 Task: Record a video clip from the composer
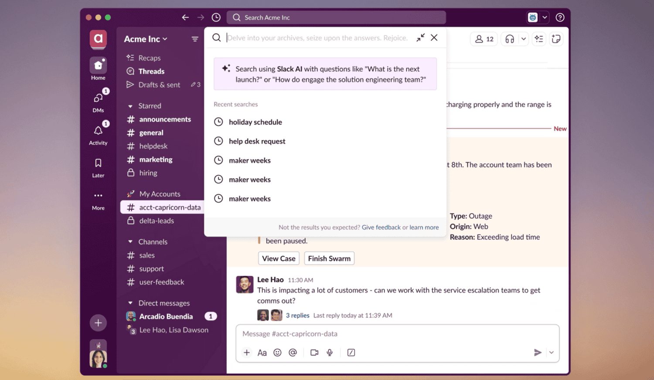coord(314,353)
